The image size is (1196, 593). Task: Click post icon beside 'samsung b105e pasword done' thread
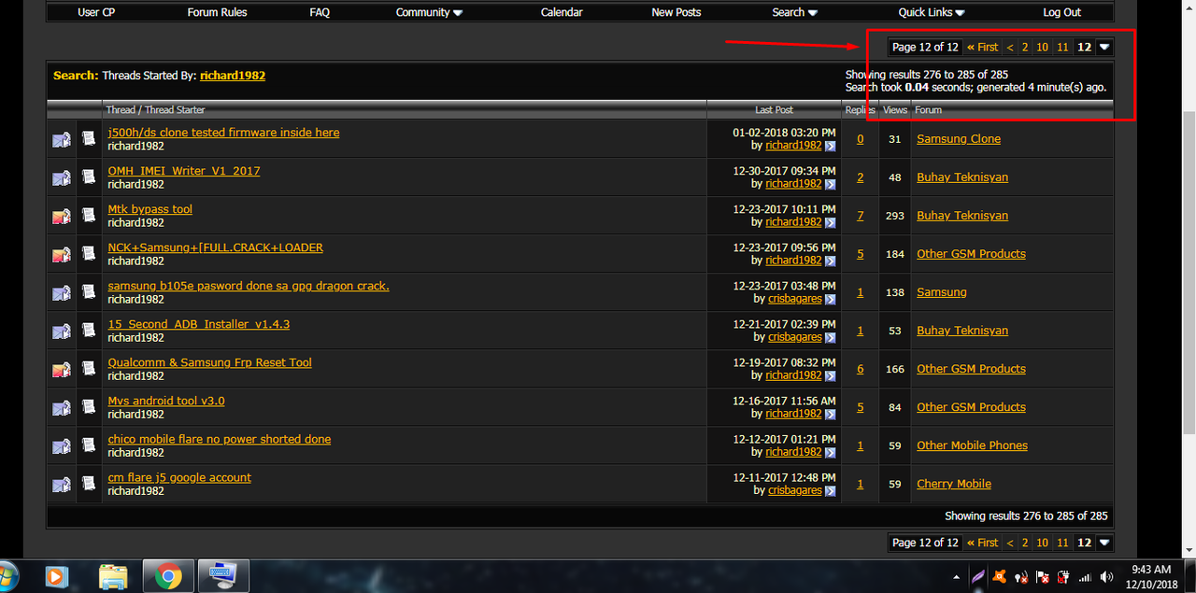pos(89,292)
